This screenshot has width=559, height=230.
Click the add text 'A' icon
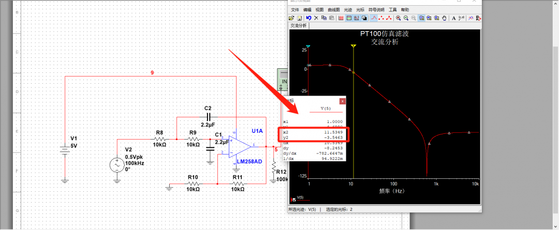pyautogui.click(x=453, y=18)
